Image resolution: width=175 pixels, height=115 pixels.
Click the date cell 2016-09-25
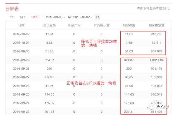pyautogui.click(x=21, y=95)
